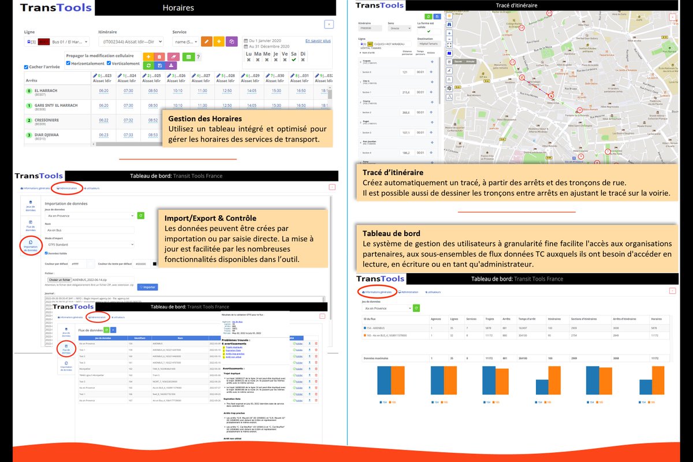Click the question mark help icon in Horaires

(x=199, y=57)
